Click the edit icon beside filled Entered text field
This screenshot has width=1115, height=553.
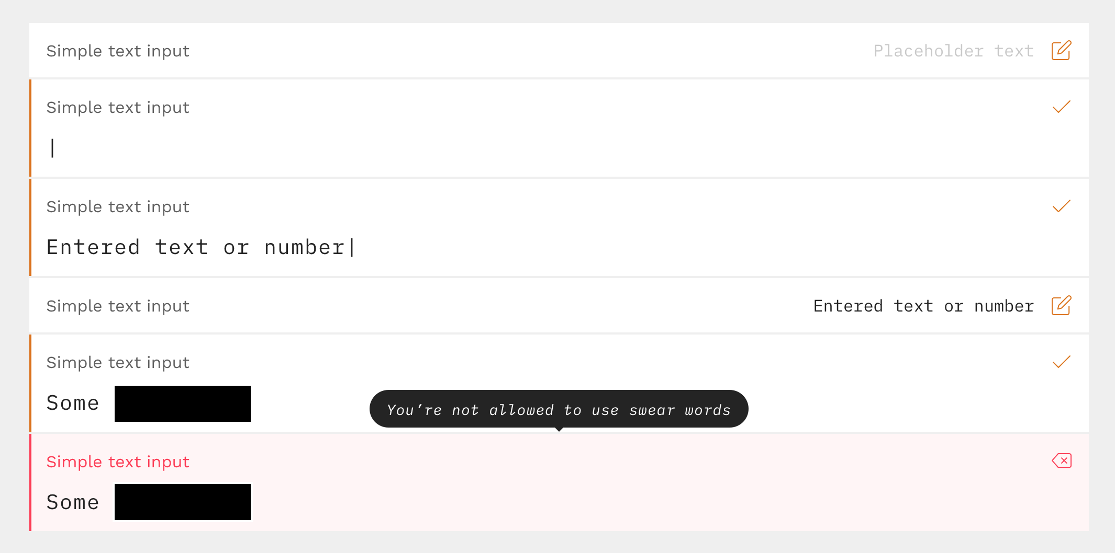click(x=1061, y=306)
